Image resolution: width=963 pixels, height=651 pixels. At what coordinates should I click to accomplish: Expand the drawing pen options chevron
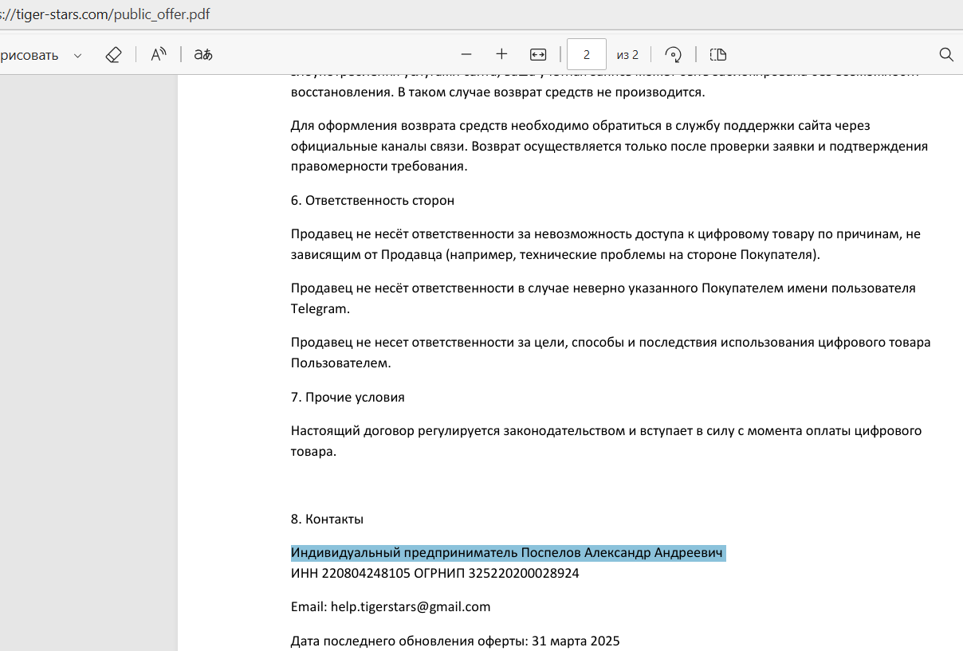[77, 54]
